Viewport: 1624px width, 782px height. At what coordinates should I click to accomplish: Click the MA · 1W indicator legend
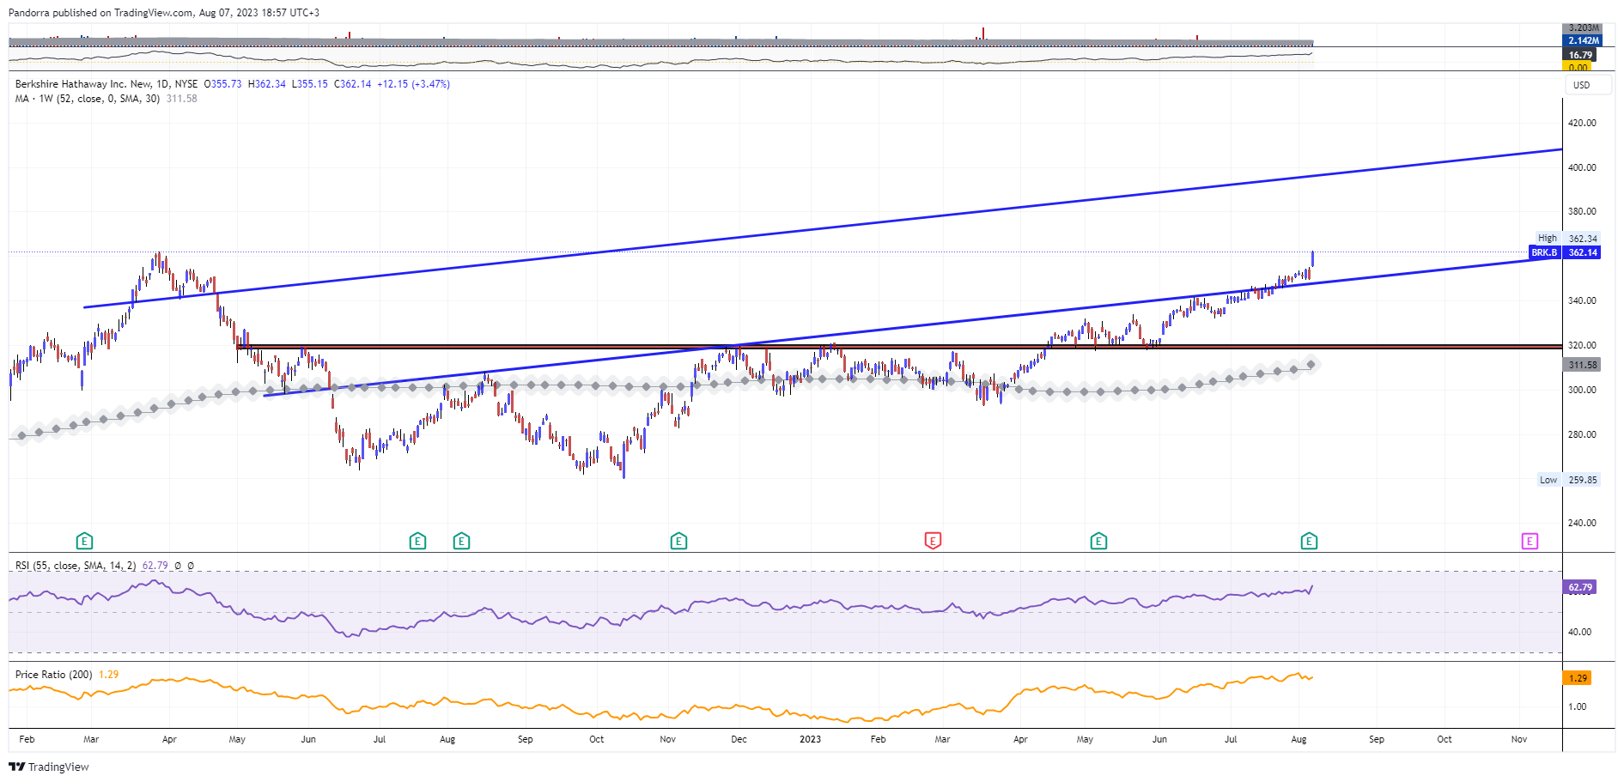click(88, 99)
